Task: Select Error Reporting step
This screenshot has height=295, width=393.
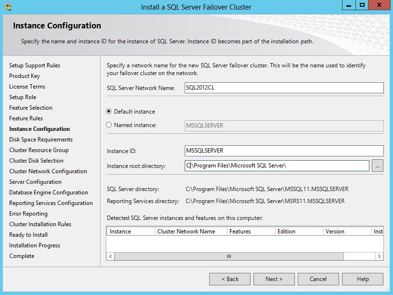Action: click(x=28, y=214)
